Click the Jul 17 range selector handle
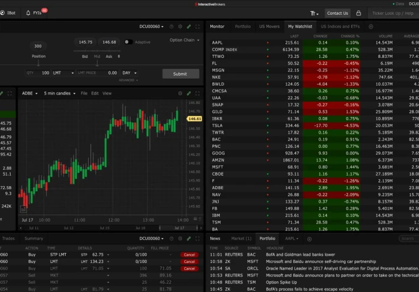The width and height of the screenshot is (419, 292). coord(179,228)
